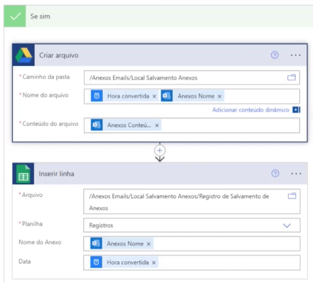This screenshot has height=282, width=313.
Task: Click the Google Sheets icon on Inserir linha
Action: click(23, 174)
